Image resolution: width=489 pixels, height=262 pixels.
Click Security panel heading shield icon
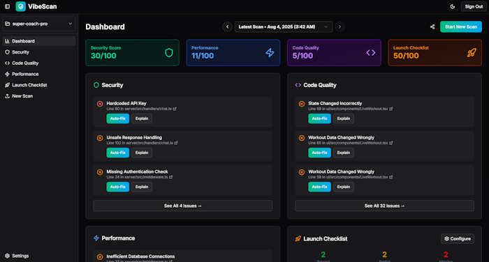(96, 85)
